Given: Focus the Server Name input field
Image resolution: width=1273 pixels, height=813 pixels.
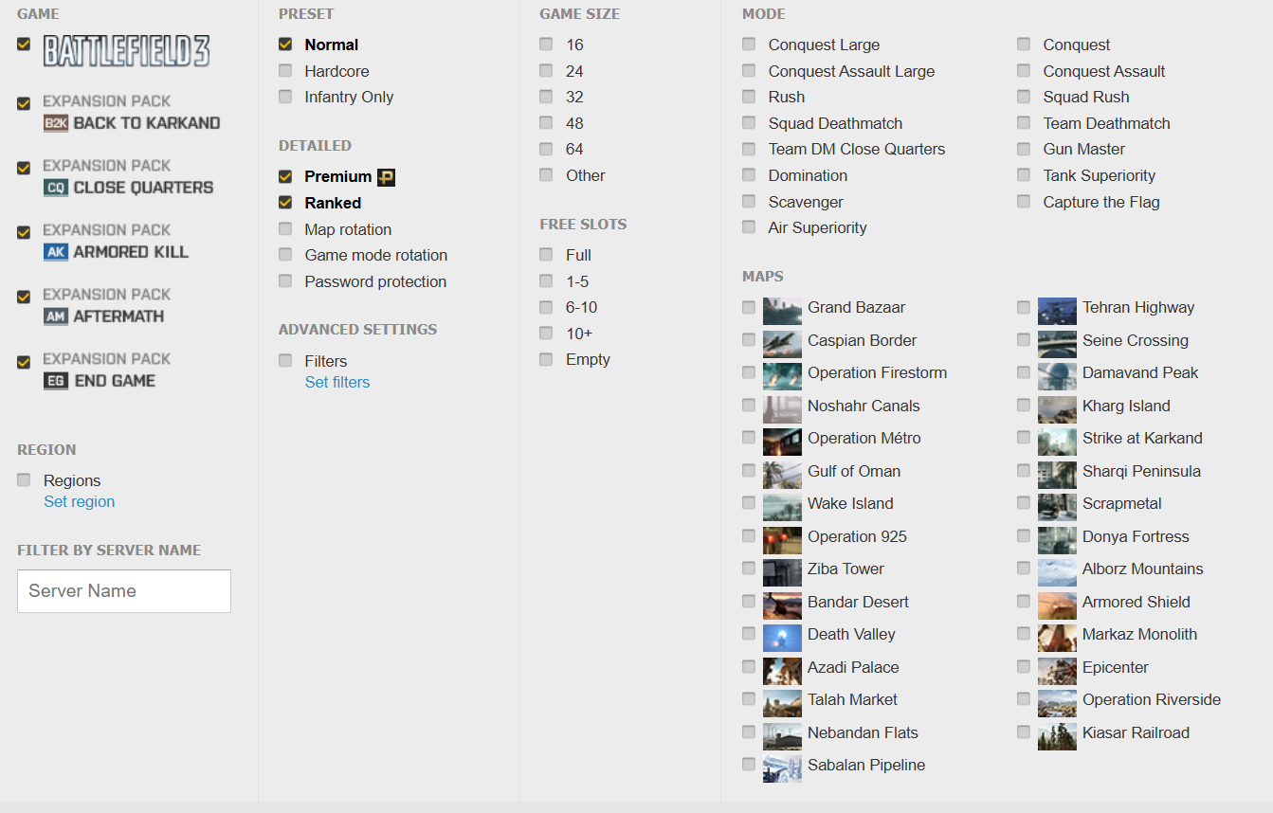Looking at the screenshot, I should [124, 591].
